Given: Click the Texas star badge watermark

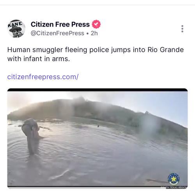Looking at the screenshot, I should pos(174,179).
